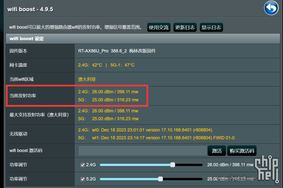
Task: Click the 最大支持发射功率 (澳大利亚) label
Action: tap(39, 115)
